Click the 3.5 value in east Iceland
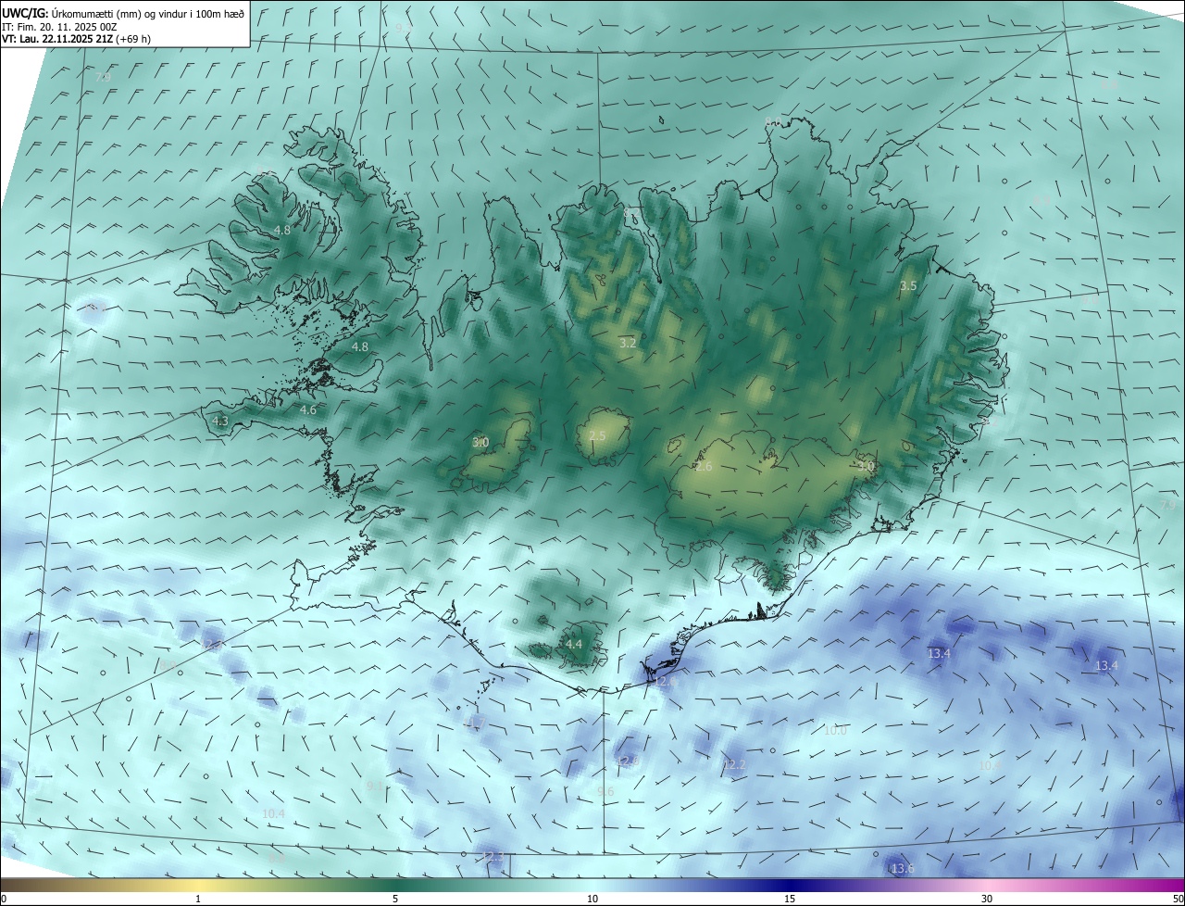1185x906 pixels. [x=908, y=286]
